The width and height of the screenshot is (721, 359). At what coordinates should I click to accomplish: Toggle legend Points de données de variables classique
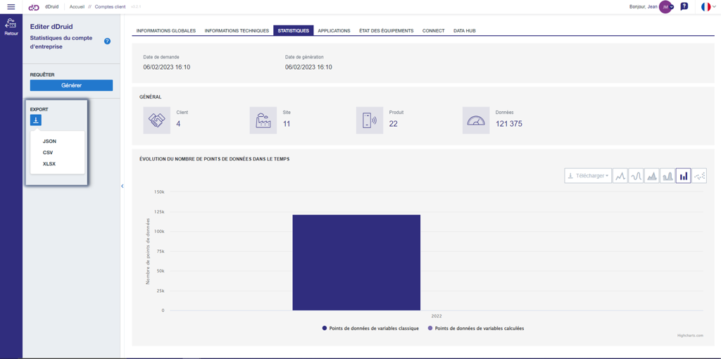[370, 329]
